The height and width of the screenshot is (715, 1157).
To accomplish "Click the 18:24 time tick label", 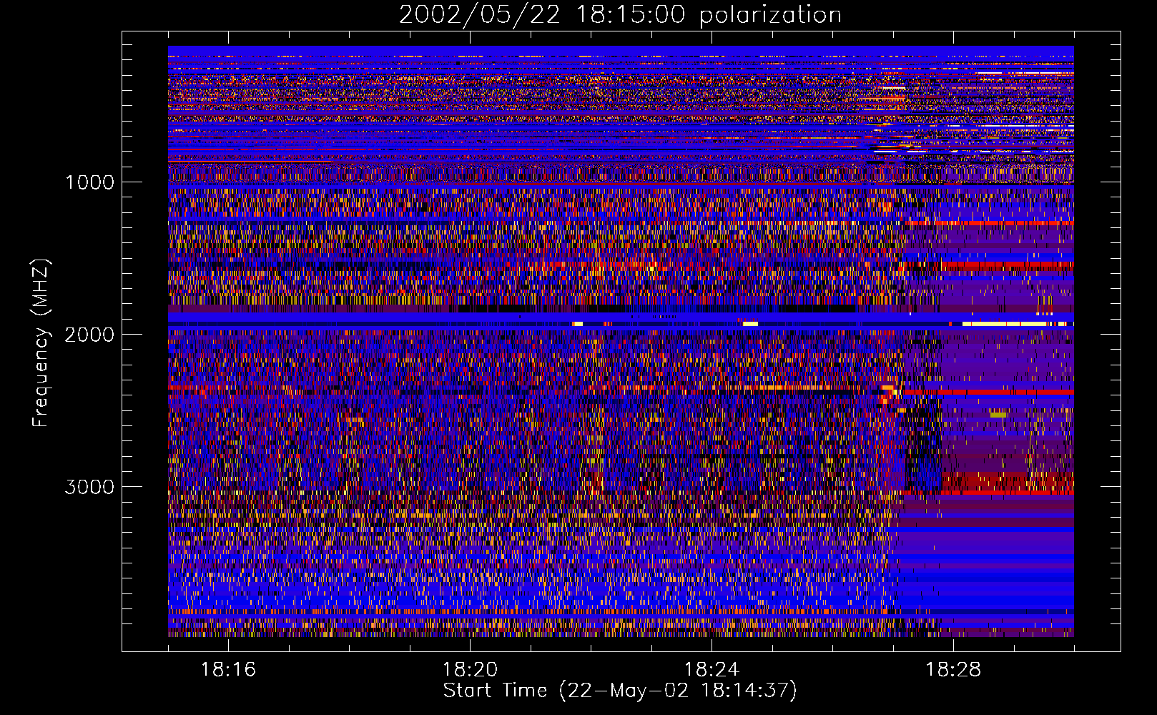I will tap(712, 670).
